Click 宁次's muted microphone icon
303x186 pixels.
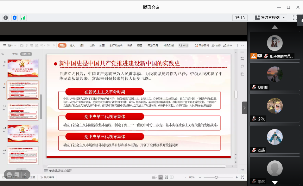click(254, 119)
